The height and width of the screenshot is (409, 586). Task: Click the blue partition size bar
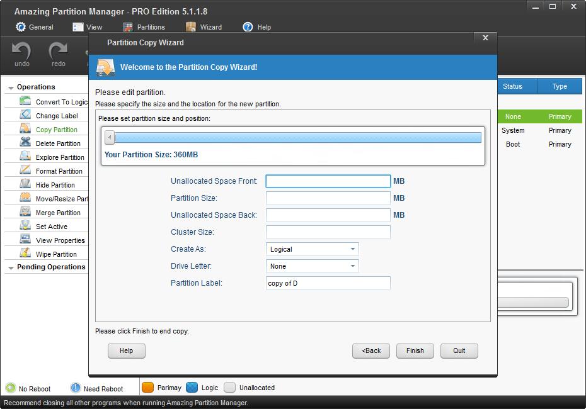(x=298, y=137)
